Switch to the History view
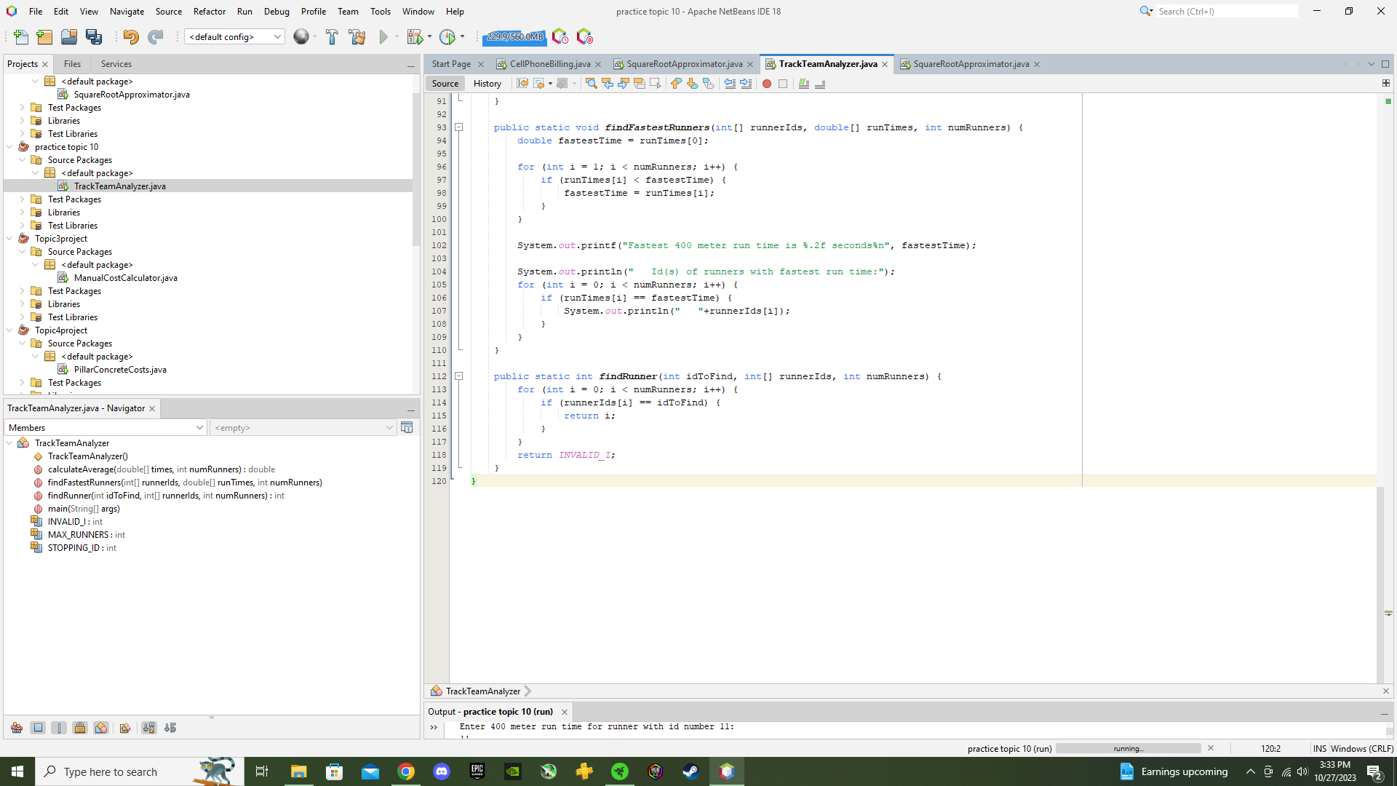 [x=487, y=83]
